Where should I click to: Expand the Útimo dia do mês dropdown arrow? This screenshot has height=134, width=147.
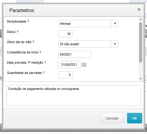115,44
